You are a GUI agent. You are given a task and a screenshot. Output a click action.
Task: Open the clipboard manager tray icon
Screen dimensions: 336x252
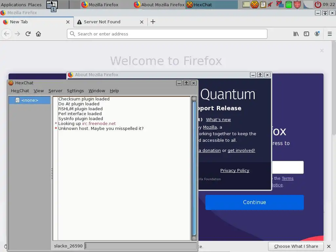pyautogui.click(x=263, y=5)
